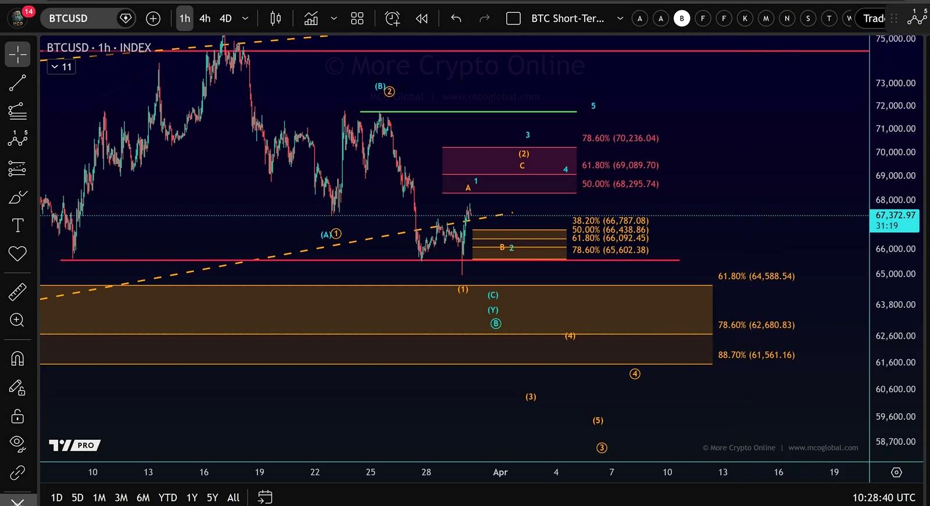Toggle stay in drawing mode pencil-lock

(17, 387)
